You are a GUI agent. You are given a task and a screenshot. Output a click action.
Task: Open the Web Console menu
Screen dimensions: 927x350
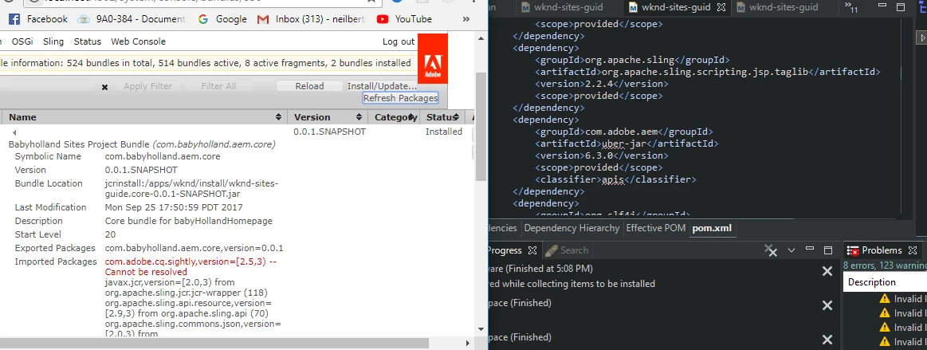[x=139, y=41]
